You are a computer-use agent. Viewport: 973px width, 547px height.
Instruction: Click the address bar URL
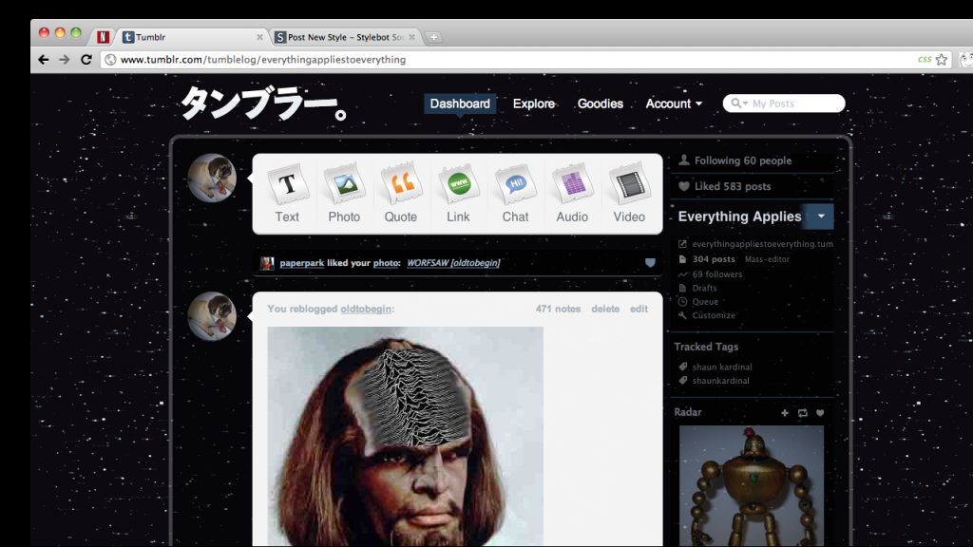click(263, 60)
